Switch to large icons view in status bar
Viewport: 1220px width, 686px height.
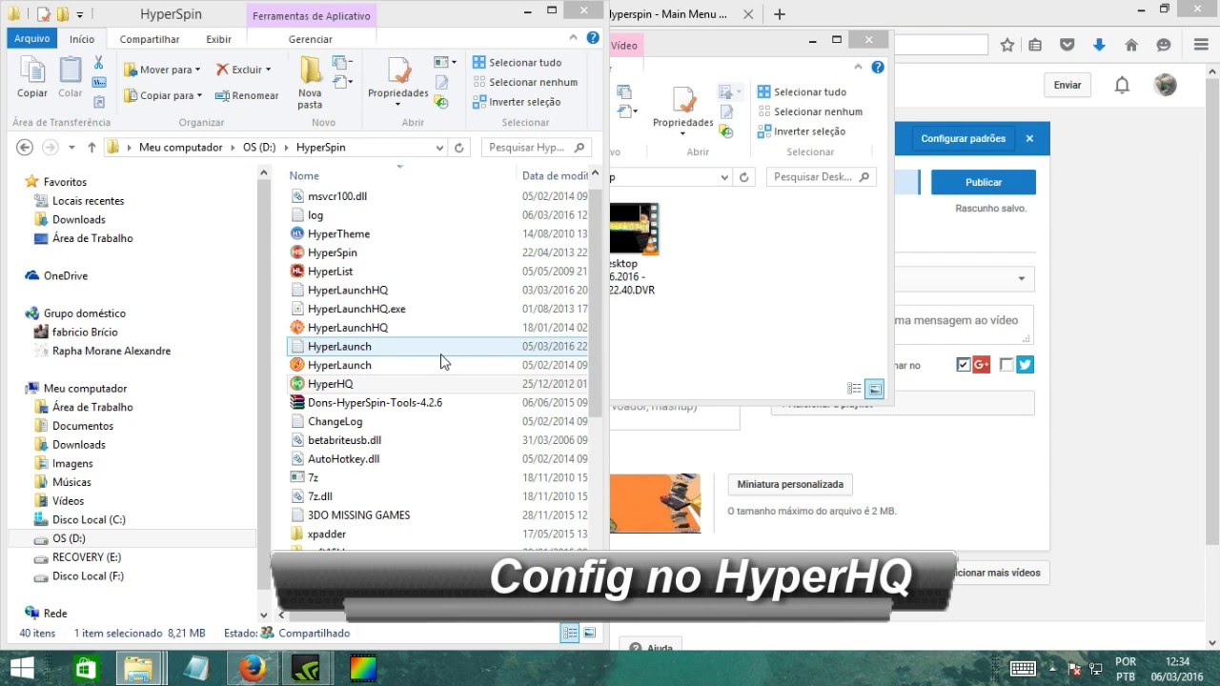[x=589, y=633]
